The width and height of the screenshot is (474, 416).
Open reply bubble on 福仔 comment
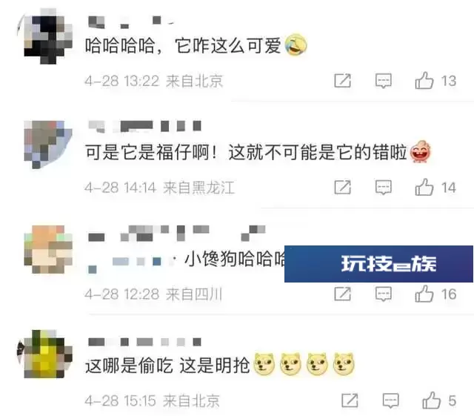(384, 188)
